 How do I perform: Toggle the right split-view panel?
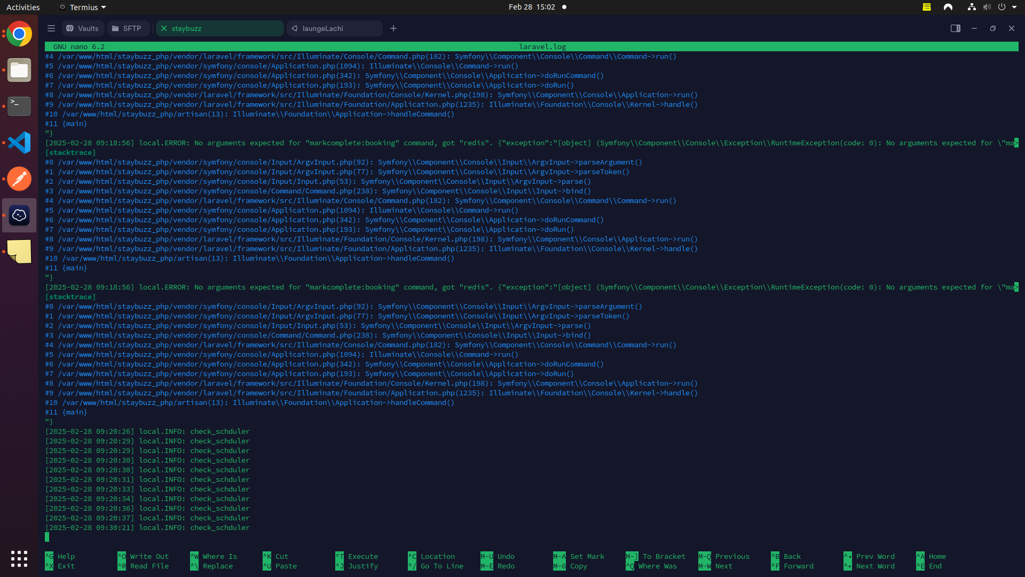coord(955,28)
